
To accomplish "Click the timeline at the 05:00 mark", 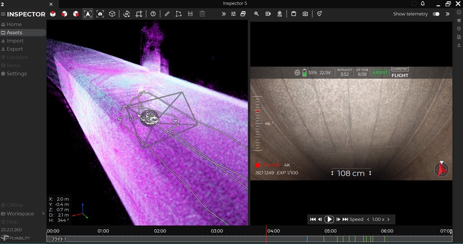I will pos(330,231).
